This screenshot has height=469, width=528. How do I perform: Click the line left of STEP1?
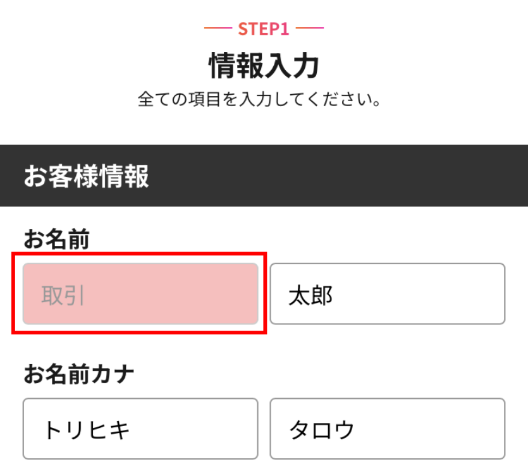(218, 28)
